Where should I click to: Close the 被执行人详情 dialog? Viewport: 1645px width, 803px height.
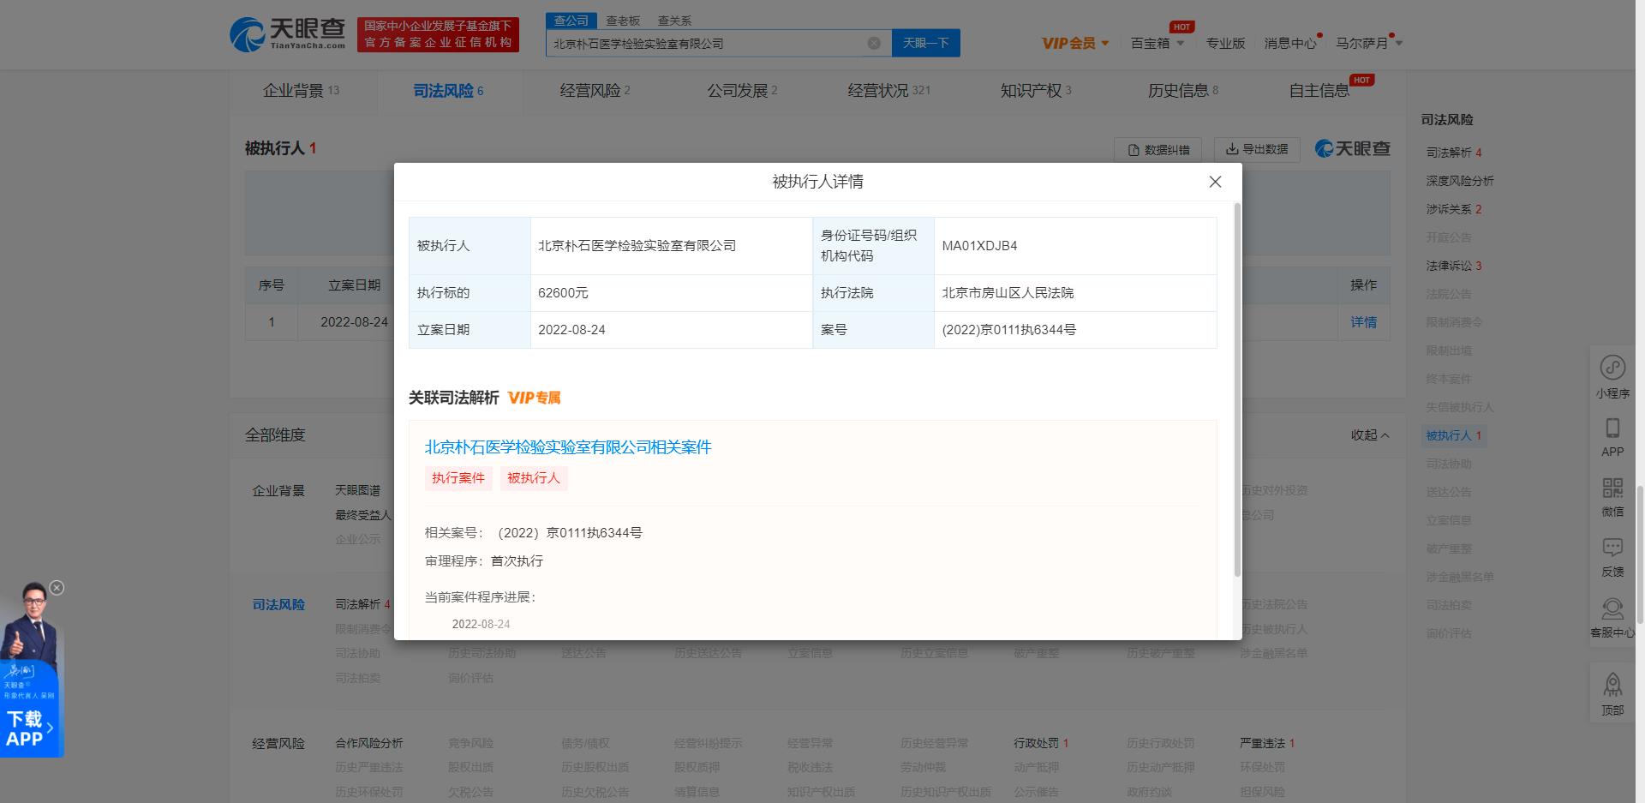1215,182
